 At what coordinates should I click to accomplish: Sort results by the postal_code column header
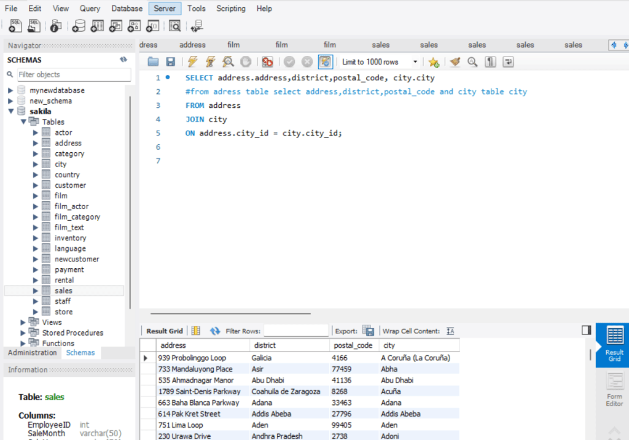(353, 345)
